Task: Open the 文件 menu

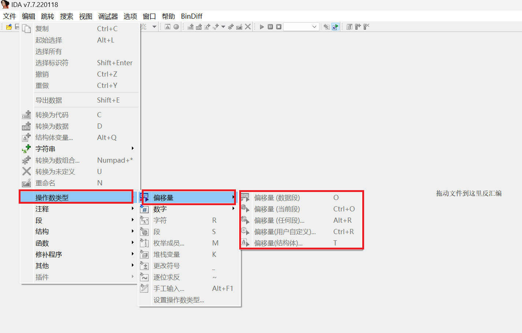Action: pyautogui.click(x=10, y=16)
